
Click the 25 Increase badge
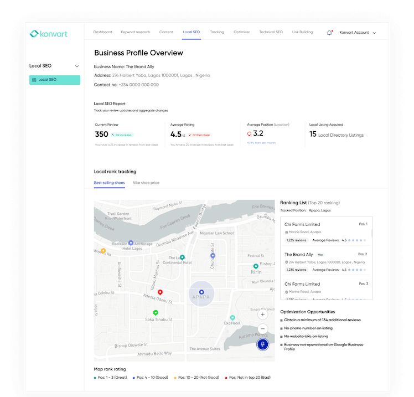pyautogui.click(x=122, y=135)
